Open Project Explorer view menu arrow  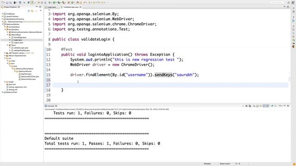point(41,11)
